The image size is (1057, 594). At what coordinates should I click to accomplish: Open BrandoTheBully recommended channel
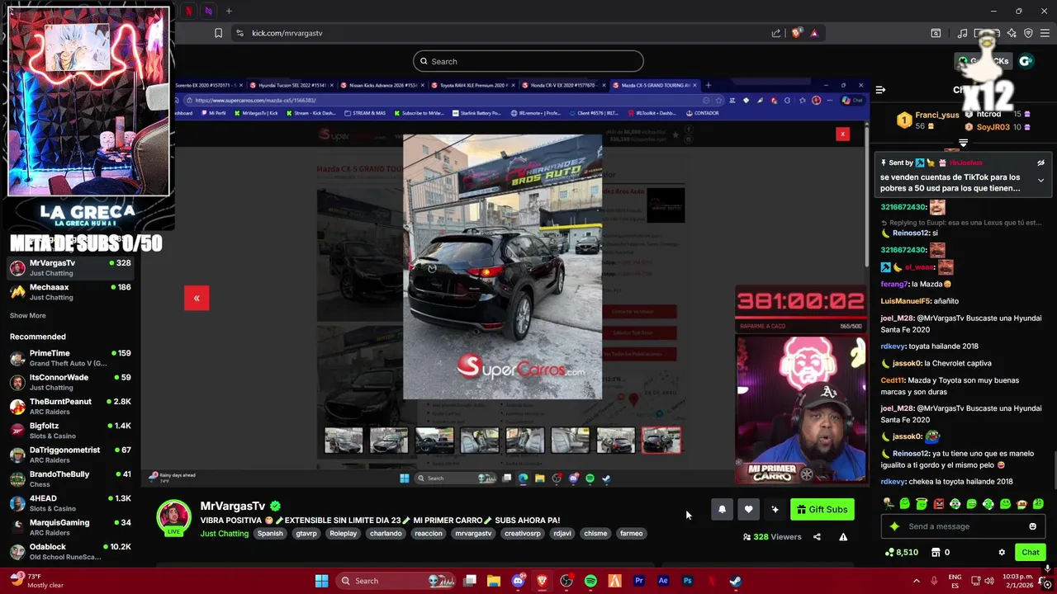pyautogui.click(x=70, y=478)
